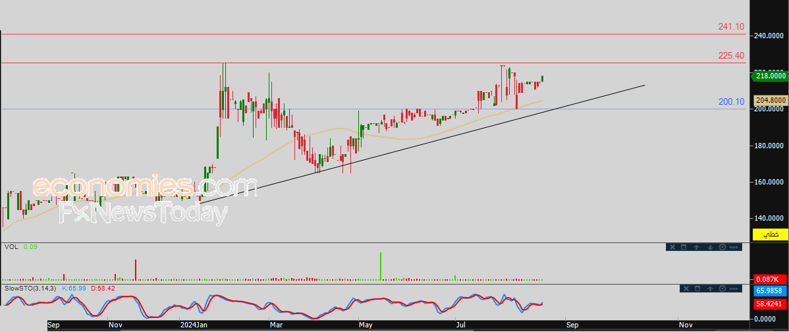Open SlowSTO indicator settings gear
The image size is (789, 332).
tap(724, 289)
